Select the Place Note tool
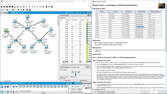This screenshot has height=94, width=167. (x=13, y=10)
